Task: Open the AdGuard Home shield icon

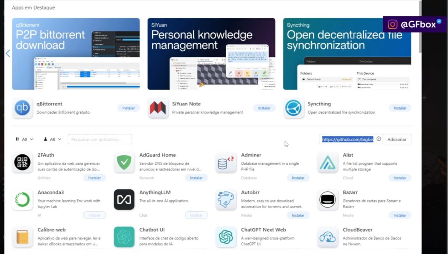Action: 124,163
